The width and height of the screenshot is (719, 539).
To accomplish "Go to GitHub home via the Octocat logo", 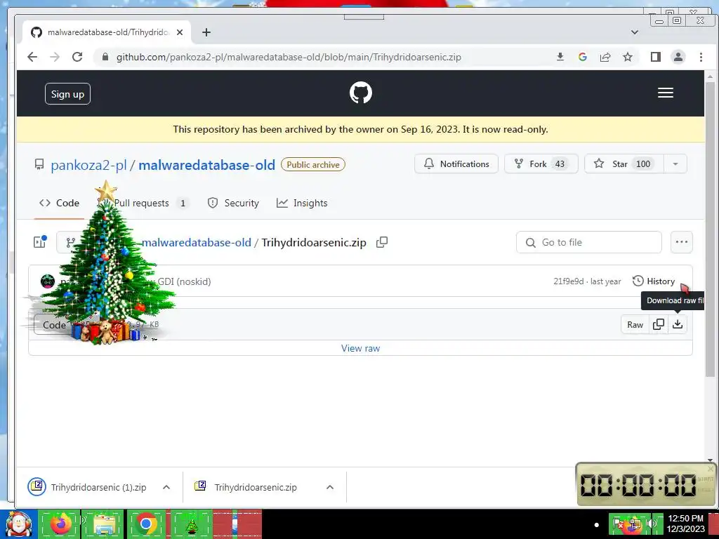I will 361,93.
